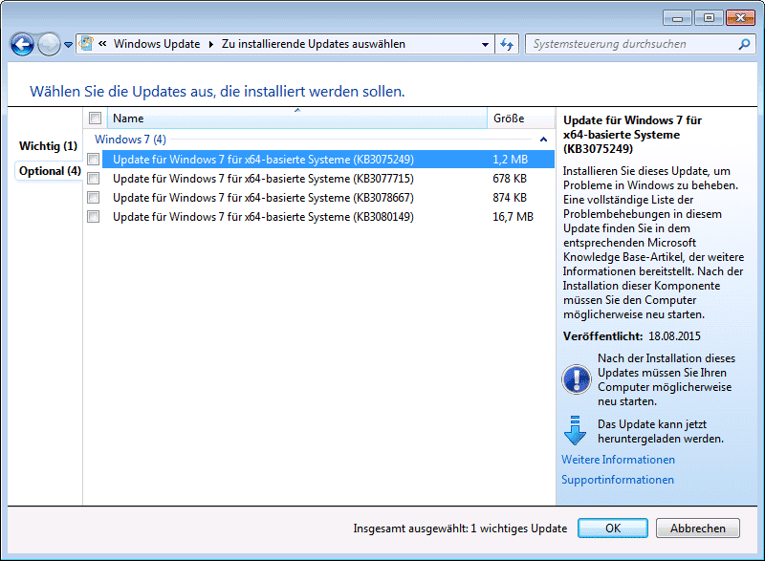Click the OK button
765x561 pixels.
click(x=613, y=529)
